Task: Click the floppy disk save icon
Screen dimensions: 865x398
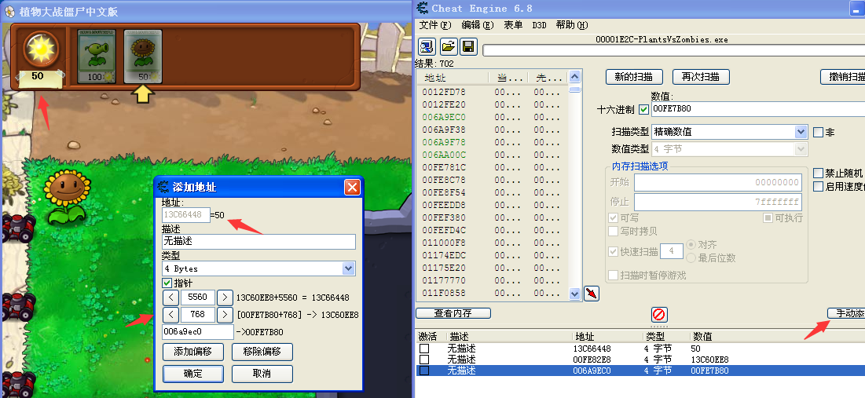Action: (468, 46)
